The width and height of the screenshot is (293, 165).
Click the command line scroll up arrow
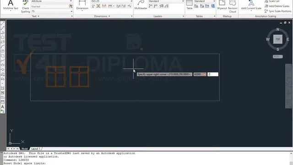tap(291, 154)
